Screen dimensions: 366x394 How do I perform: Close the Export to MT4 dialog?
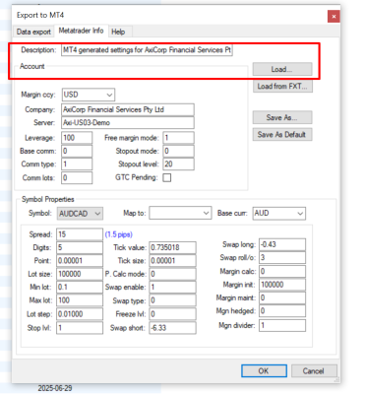(x=334, y=16)
